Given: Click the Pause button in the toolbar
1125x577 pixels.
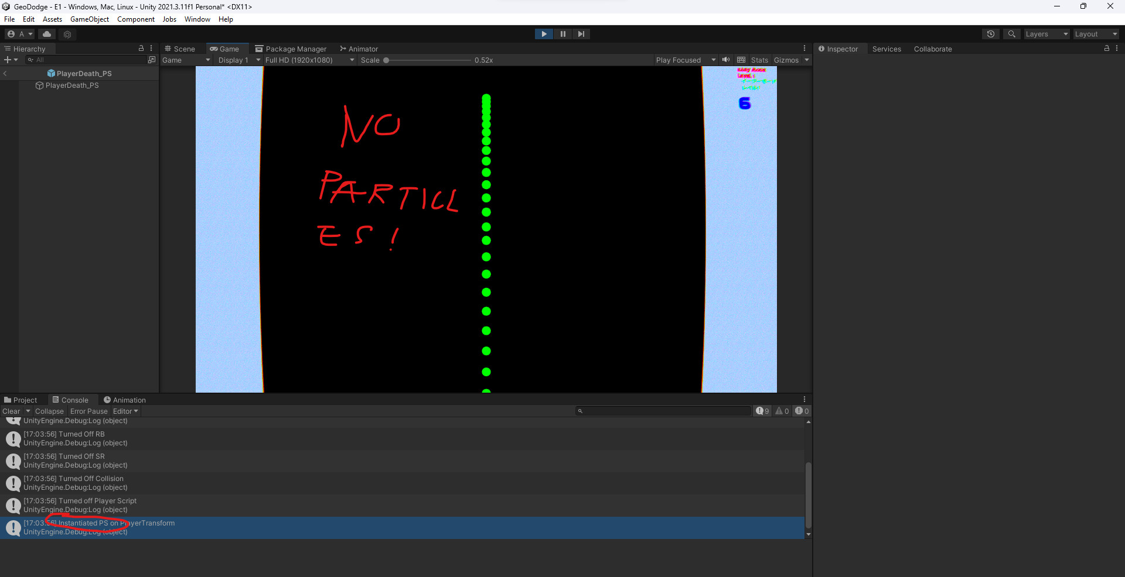Looking at the screenshot, I should 562,34.
